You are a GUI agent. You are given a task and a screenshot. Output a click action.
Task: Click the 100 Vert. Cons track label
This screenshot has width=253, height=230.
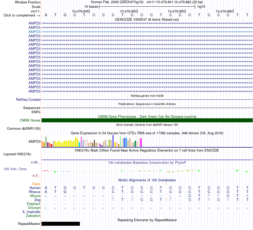click(15, 169)
